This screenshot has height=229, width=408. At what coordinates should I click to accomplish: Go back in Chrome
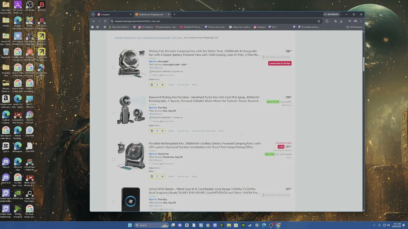(93, 21)
